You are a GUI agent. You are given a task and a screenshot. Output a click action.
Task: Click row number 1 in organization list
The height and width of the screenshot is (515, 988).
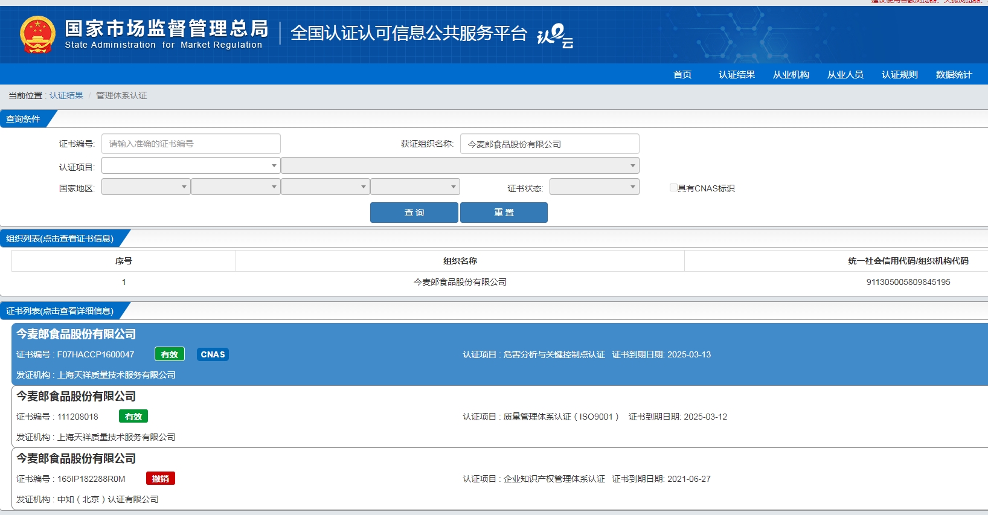click(124, 282)
